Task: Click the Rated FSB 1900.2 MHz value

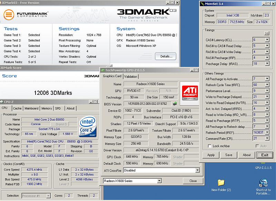Action: [34, 184]
